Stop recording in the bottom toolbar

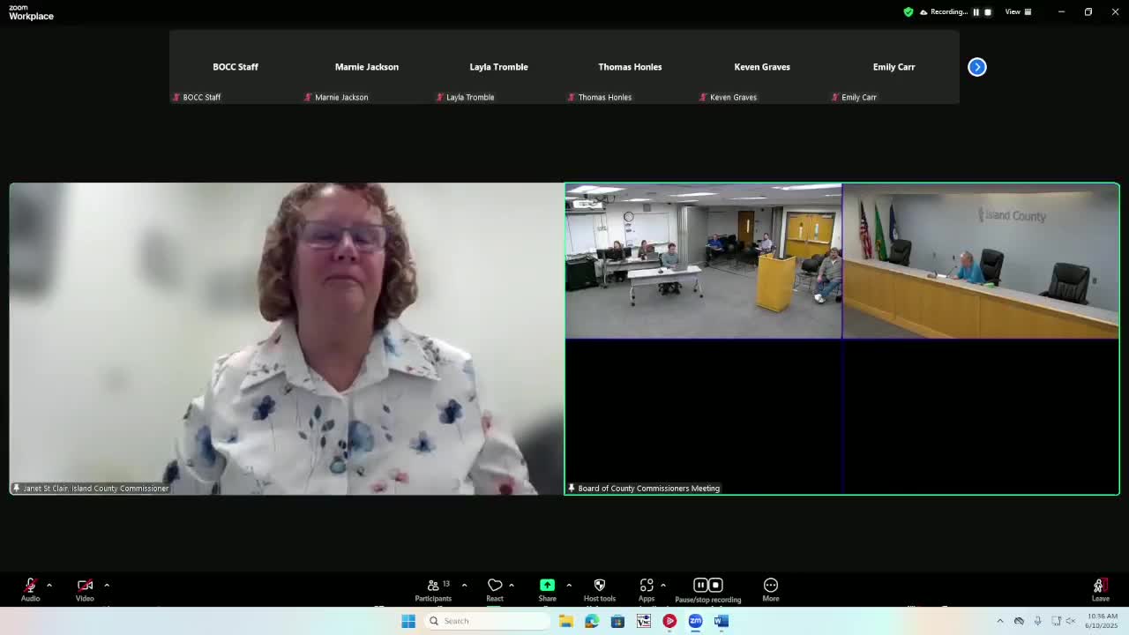[716, 585]
